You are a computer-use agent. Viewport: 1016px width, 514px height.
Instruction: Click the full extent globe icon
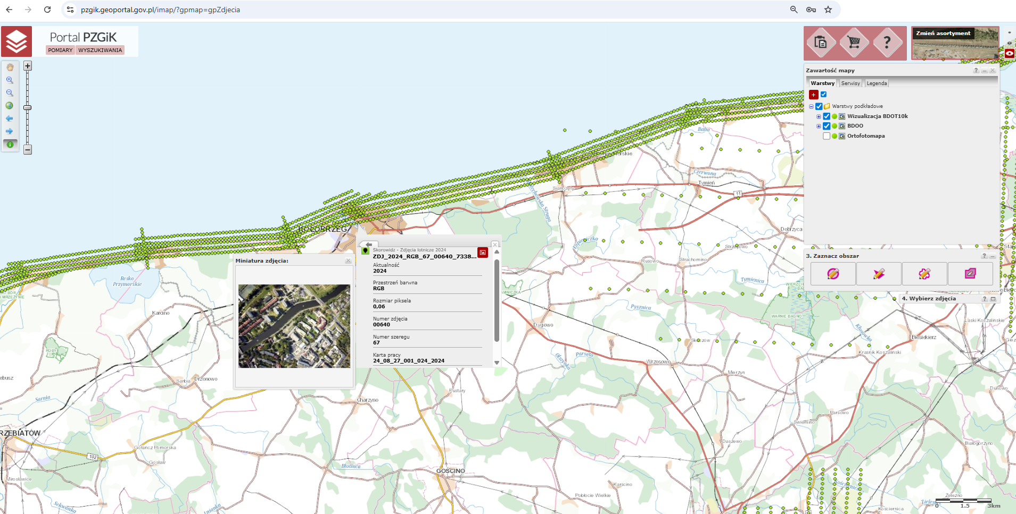click(10, 106)
